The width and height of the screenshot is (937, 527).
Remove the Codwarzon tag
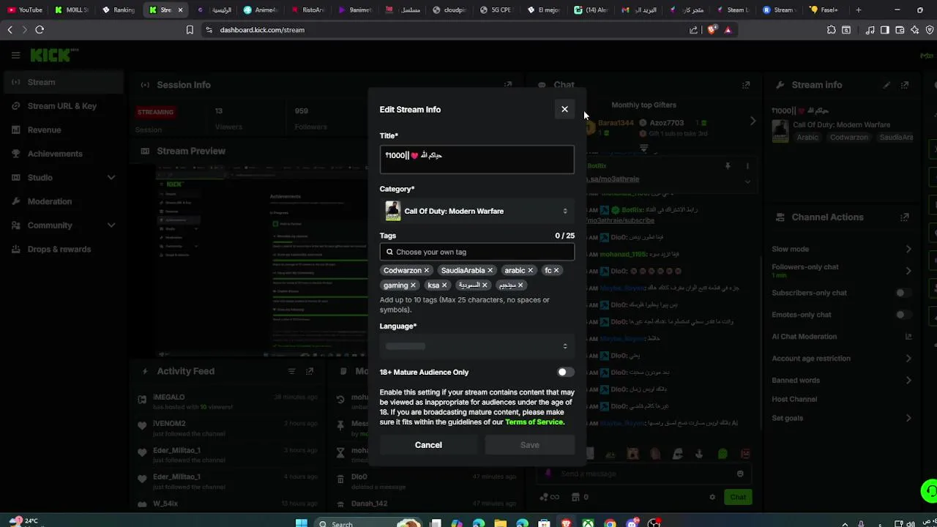(x=427, y=271)
